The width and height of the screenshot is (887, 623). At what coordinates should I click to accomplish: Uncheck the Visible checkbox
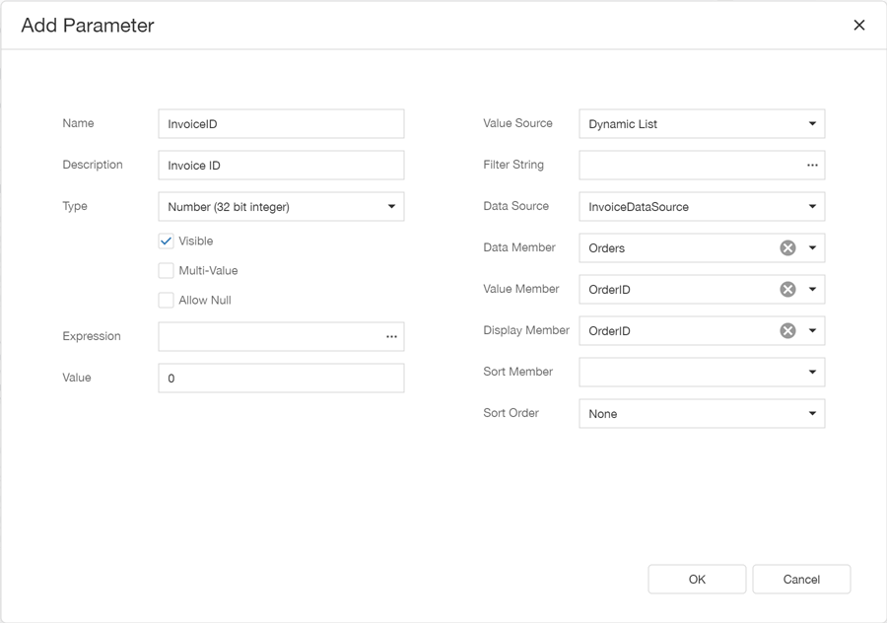(x=167, y=241)
